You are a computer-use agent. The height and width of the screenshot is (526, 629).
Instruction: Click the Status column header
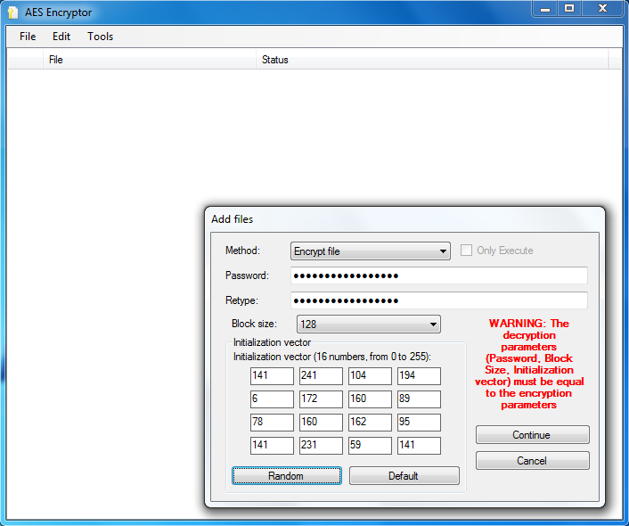point(432,60)
